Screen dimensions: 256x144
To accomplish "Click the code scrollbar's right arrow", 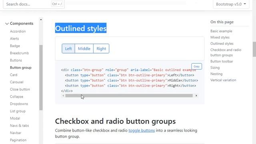I will click(x=196, y=96).
